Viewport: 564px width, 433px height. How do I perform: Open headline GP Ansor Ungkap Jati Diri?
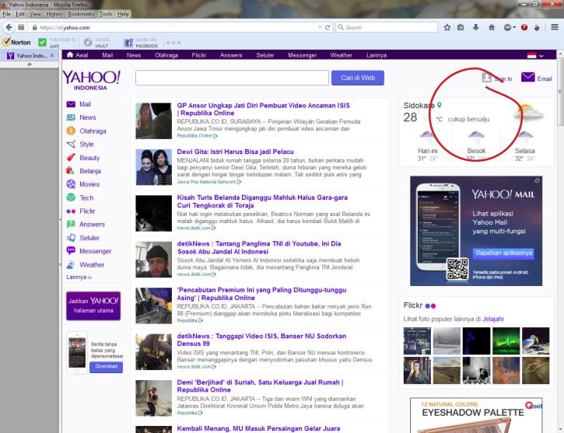coord(263,110)
